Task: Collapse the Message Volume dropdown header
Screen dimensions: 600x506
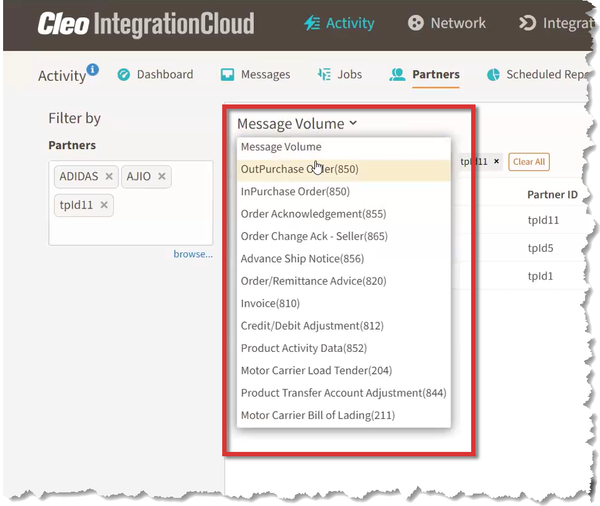Action: 297,124
